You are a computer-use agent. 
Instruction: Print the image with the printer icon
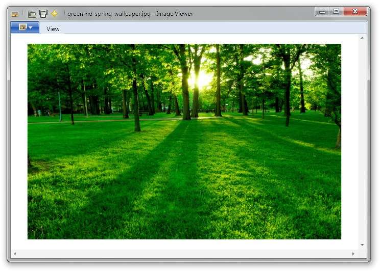[43, 14]
